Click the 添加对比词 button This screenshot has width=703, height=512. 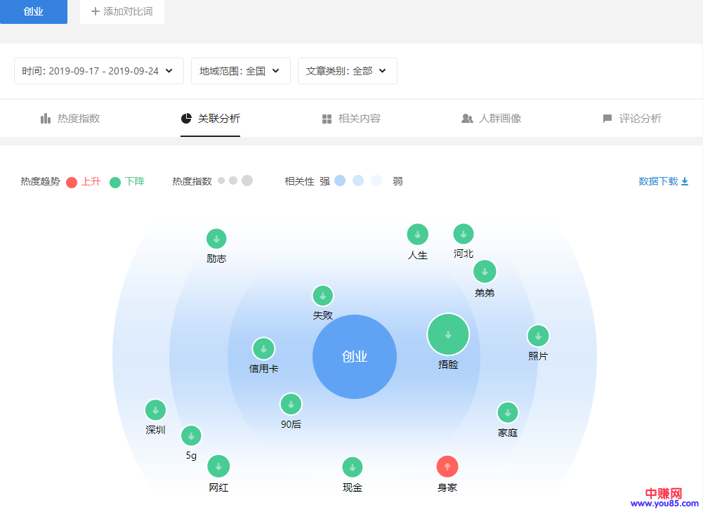point(121,12)
